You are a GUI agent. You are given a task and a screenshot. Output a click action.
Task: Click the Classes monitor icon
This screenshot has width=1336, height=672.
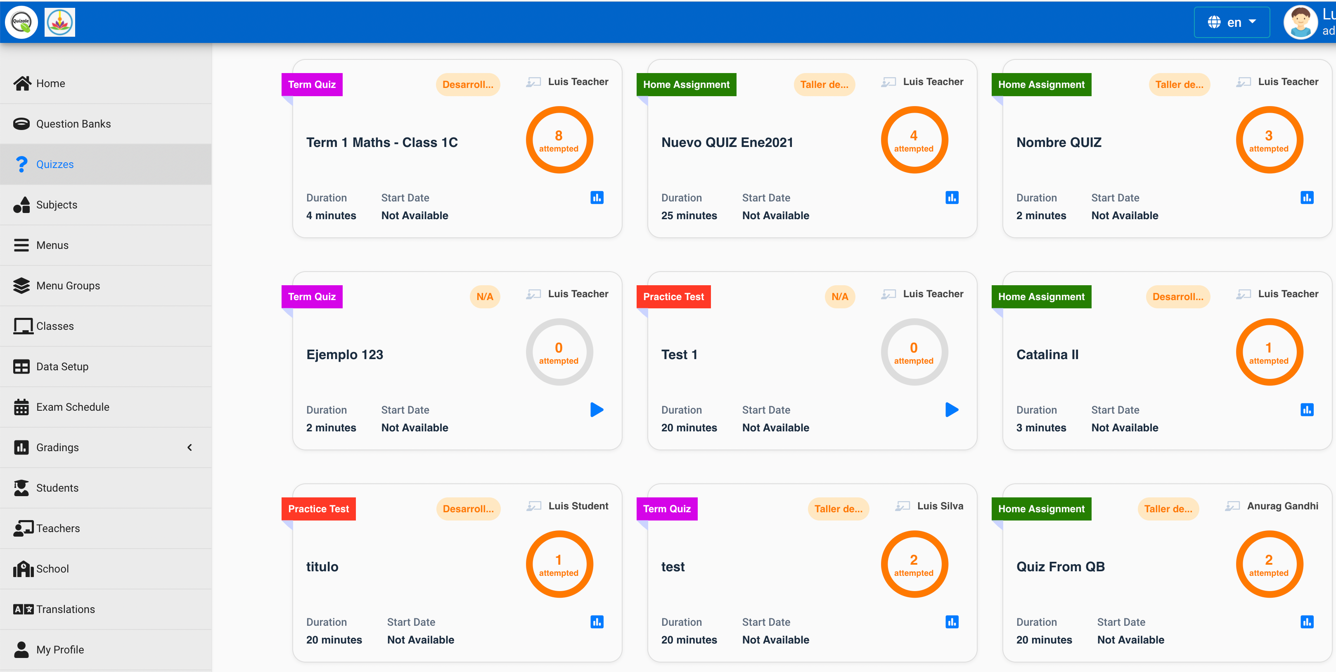(x=23, y=326)
